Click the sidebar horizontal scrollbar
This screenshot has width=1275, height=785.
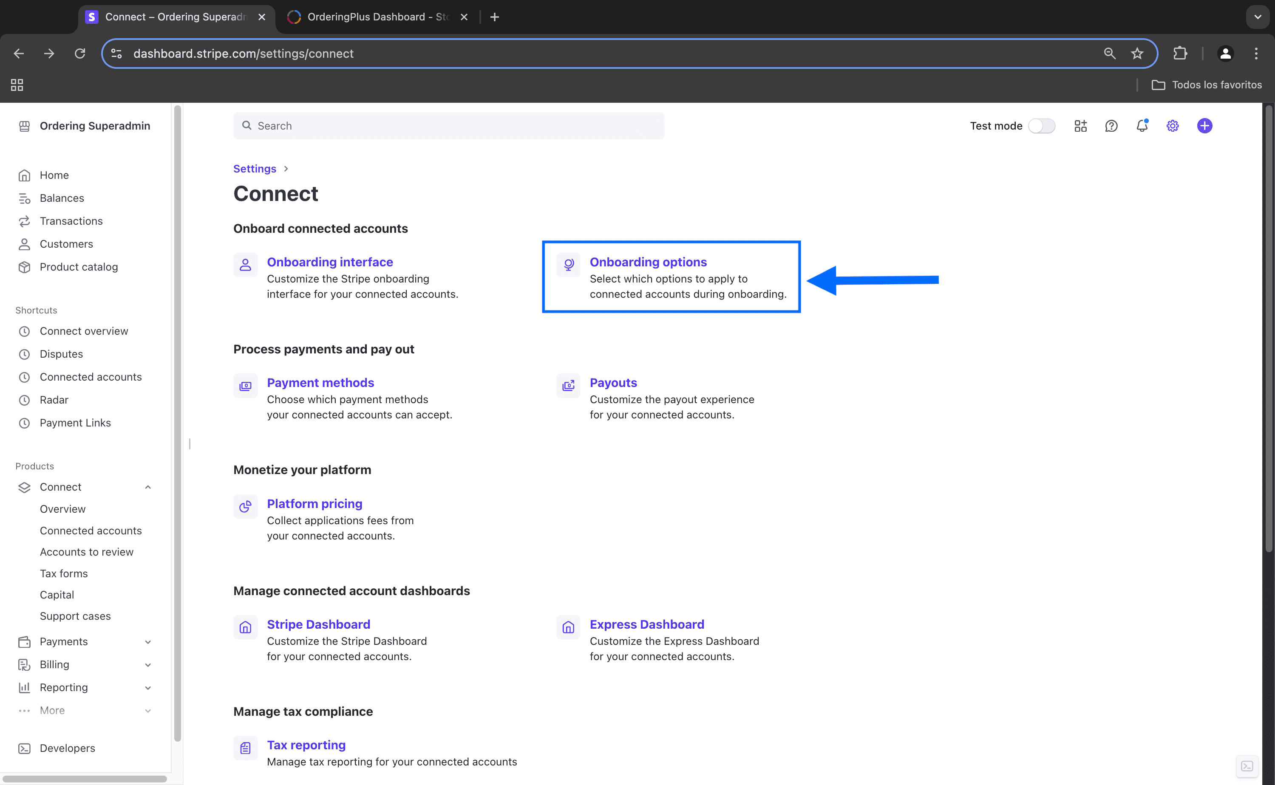(85, 779)
